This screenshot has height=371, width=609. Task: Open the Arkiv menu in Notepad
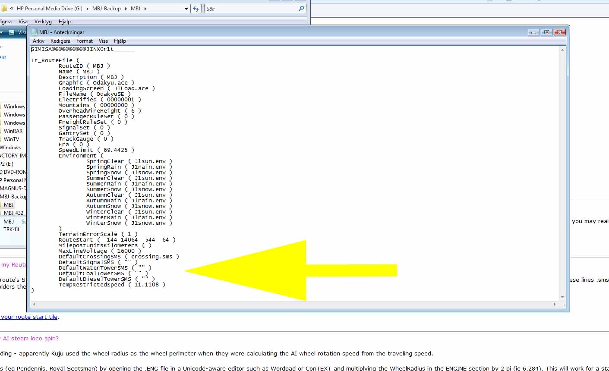click(x=38, y=41)
